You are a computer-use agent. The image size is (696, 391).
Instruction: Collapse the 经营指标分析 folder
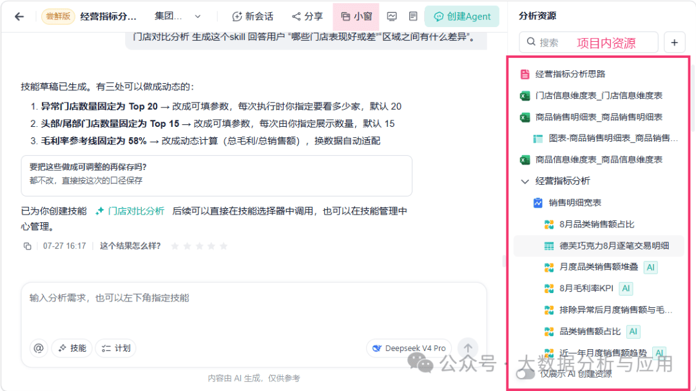coord(525,181)
